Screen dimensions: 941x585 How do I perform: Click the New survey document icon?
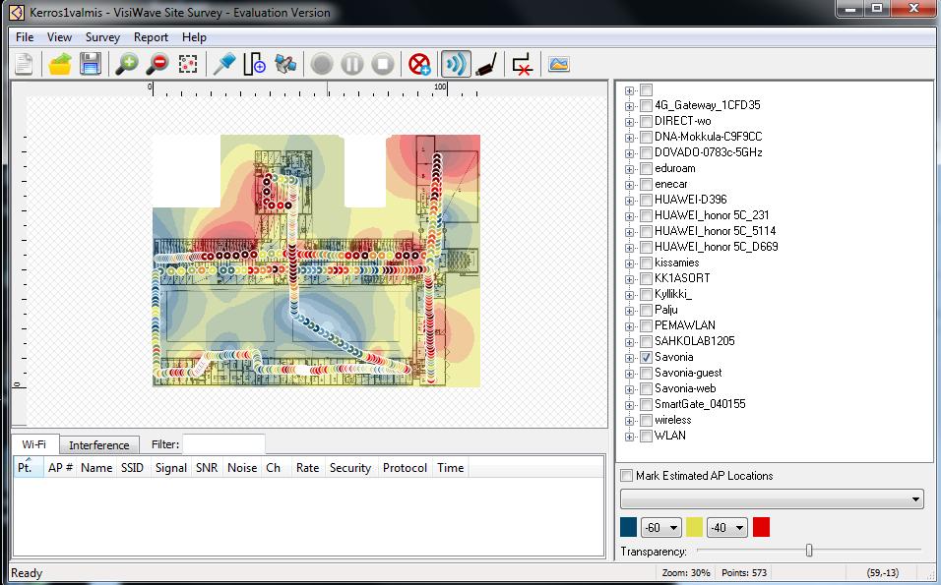(24, 64)
